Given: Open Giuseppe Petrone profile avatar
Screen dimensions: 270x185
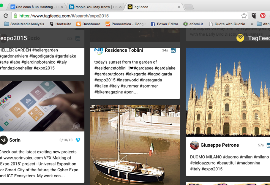Looking at the screenshot, I should point(194,145).
